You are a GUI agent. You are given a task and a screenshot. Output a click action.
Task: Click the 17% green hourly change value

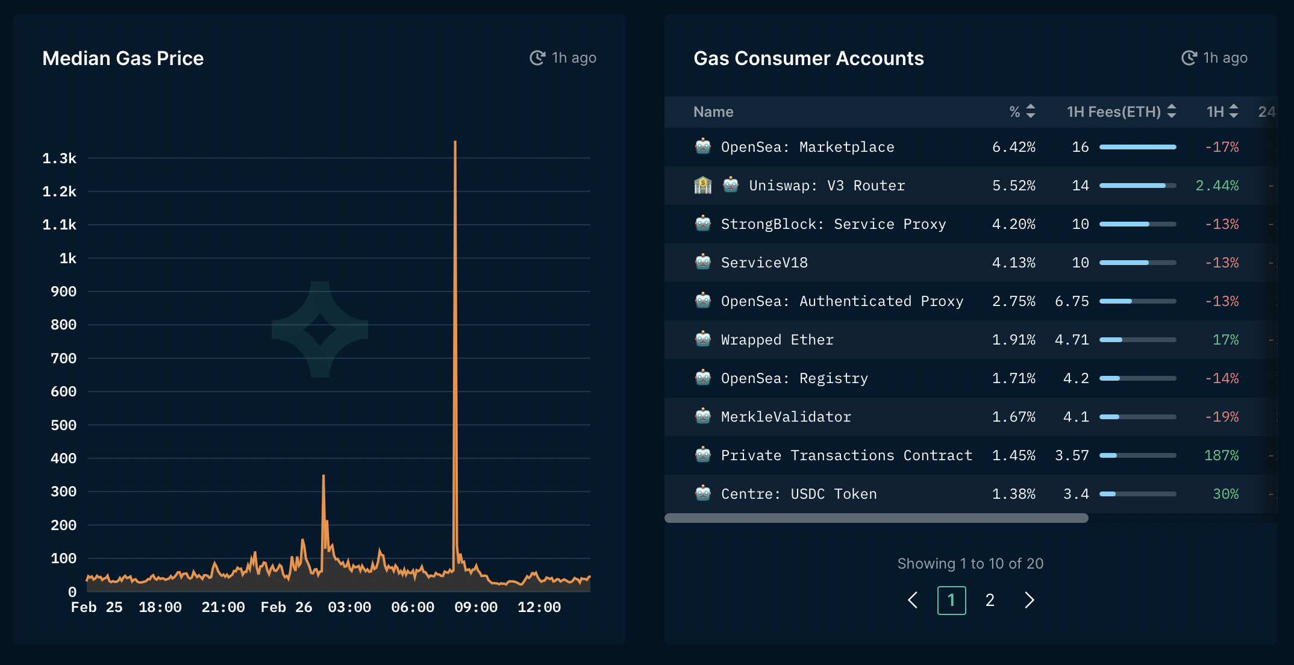(1225, 340)
